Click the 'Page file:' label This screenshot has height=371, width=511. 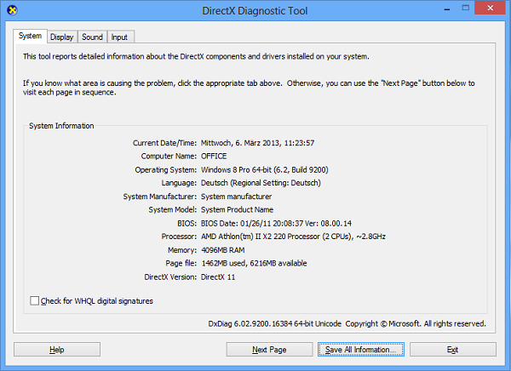click(181, 263)
